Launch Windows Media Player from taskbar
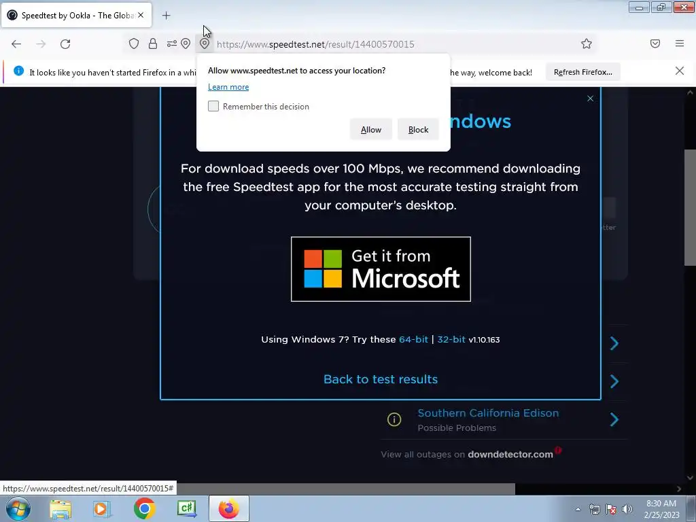696x522 pixels. pyautogui.click(x=102, y=508)
